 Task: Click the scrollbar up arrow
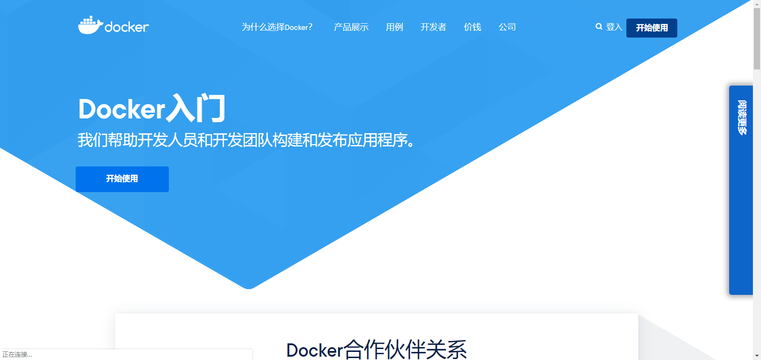[x=757, y=4]
